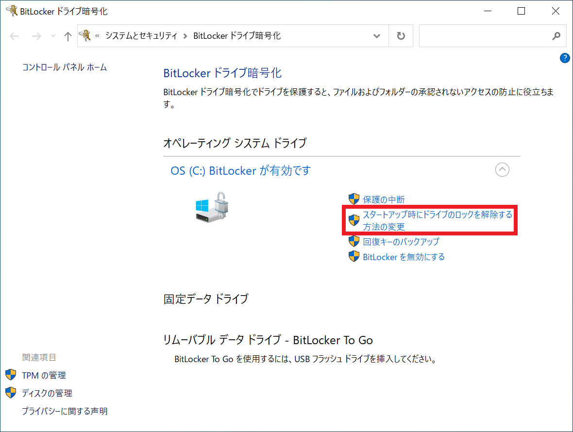
Task: Click the 関連項目 label
Action: pos(39,358)
